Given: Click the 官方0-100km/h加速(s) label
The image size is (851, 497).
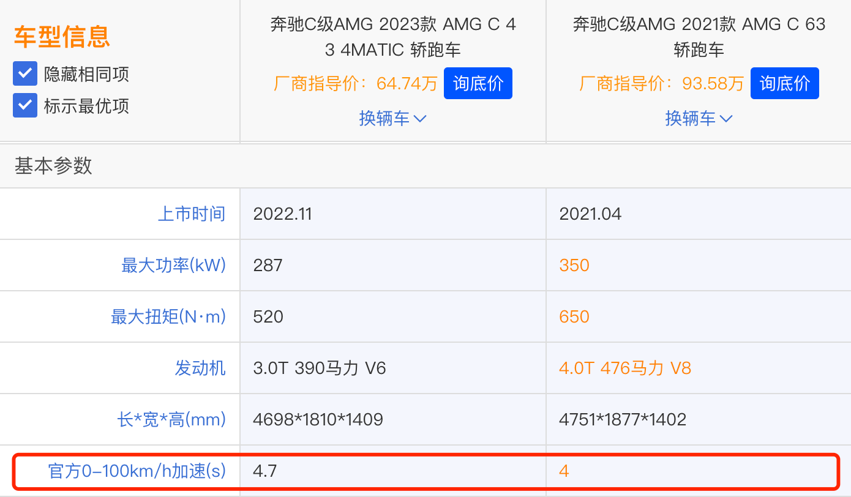Looking at the screenshot, I should point(137,471).
